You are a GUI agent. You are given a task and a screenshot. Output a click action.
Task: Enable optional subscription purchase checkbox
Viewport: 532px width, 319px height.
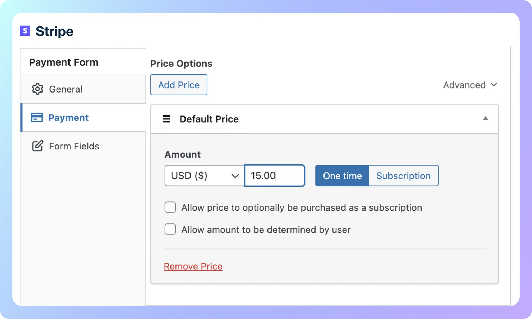pos(170,207)
